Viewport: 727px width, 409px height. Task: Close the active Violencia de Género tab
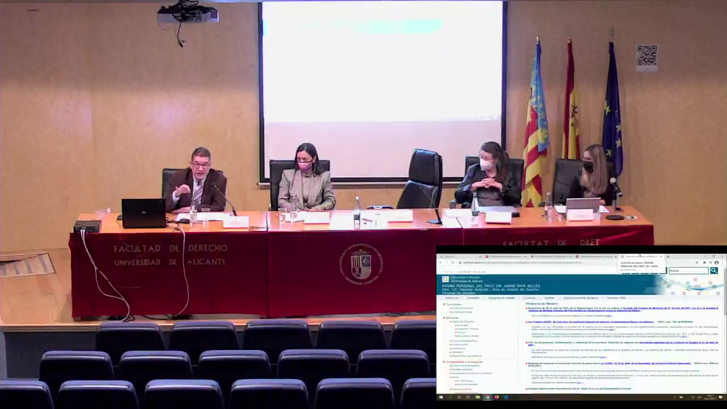pyautogui.click(x=661, y=256)
